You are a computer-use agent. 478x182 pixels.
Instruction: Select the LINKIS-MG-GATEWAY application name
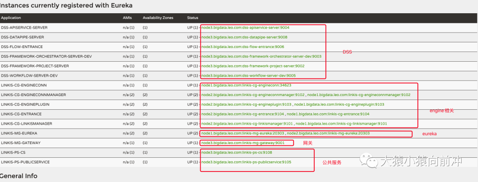pos(21,143)
